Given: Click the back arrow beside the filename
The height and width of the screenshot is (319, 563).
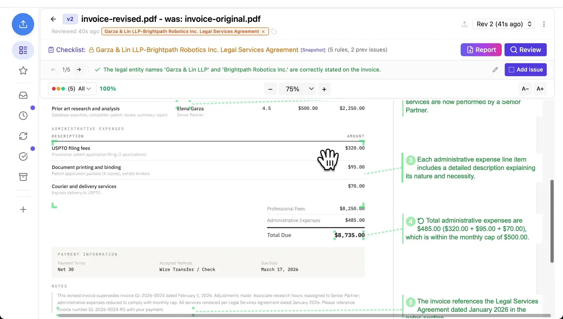Looking at the screenshot, I should pos(53,19).
